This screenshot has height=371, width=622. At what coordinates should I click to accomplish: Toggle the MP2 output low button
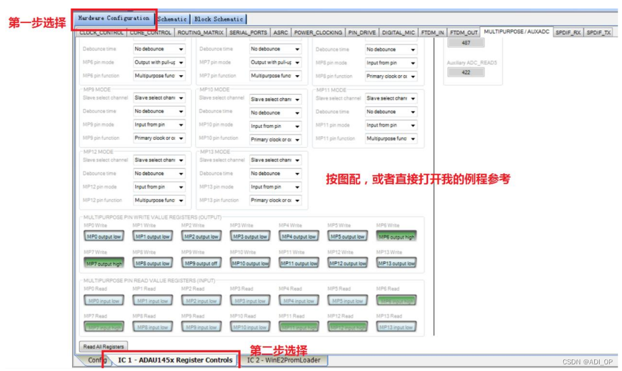(201, 236)
